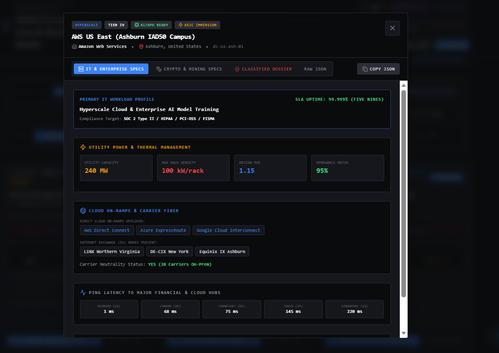Open the Crypto & Mining Specs tab
The width and height of the screenshot is (499, 353).
tap(189, 69)
